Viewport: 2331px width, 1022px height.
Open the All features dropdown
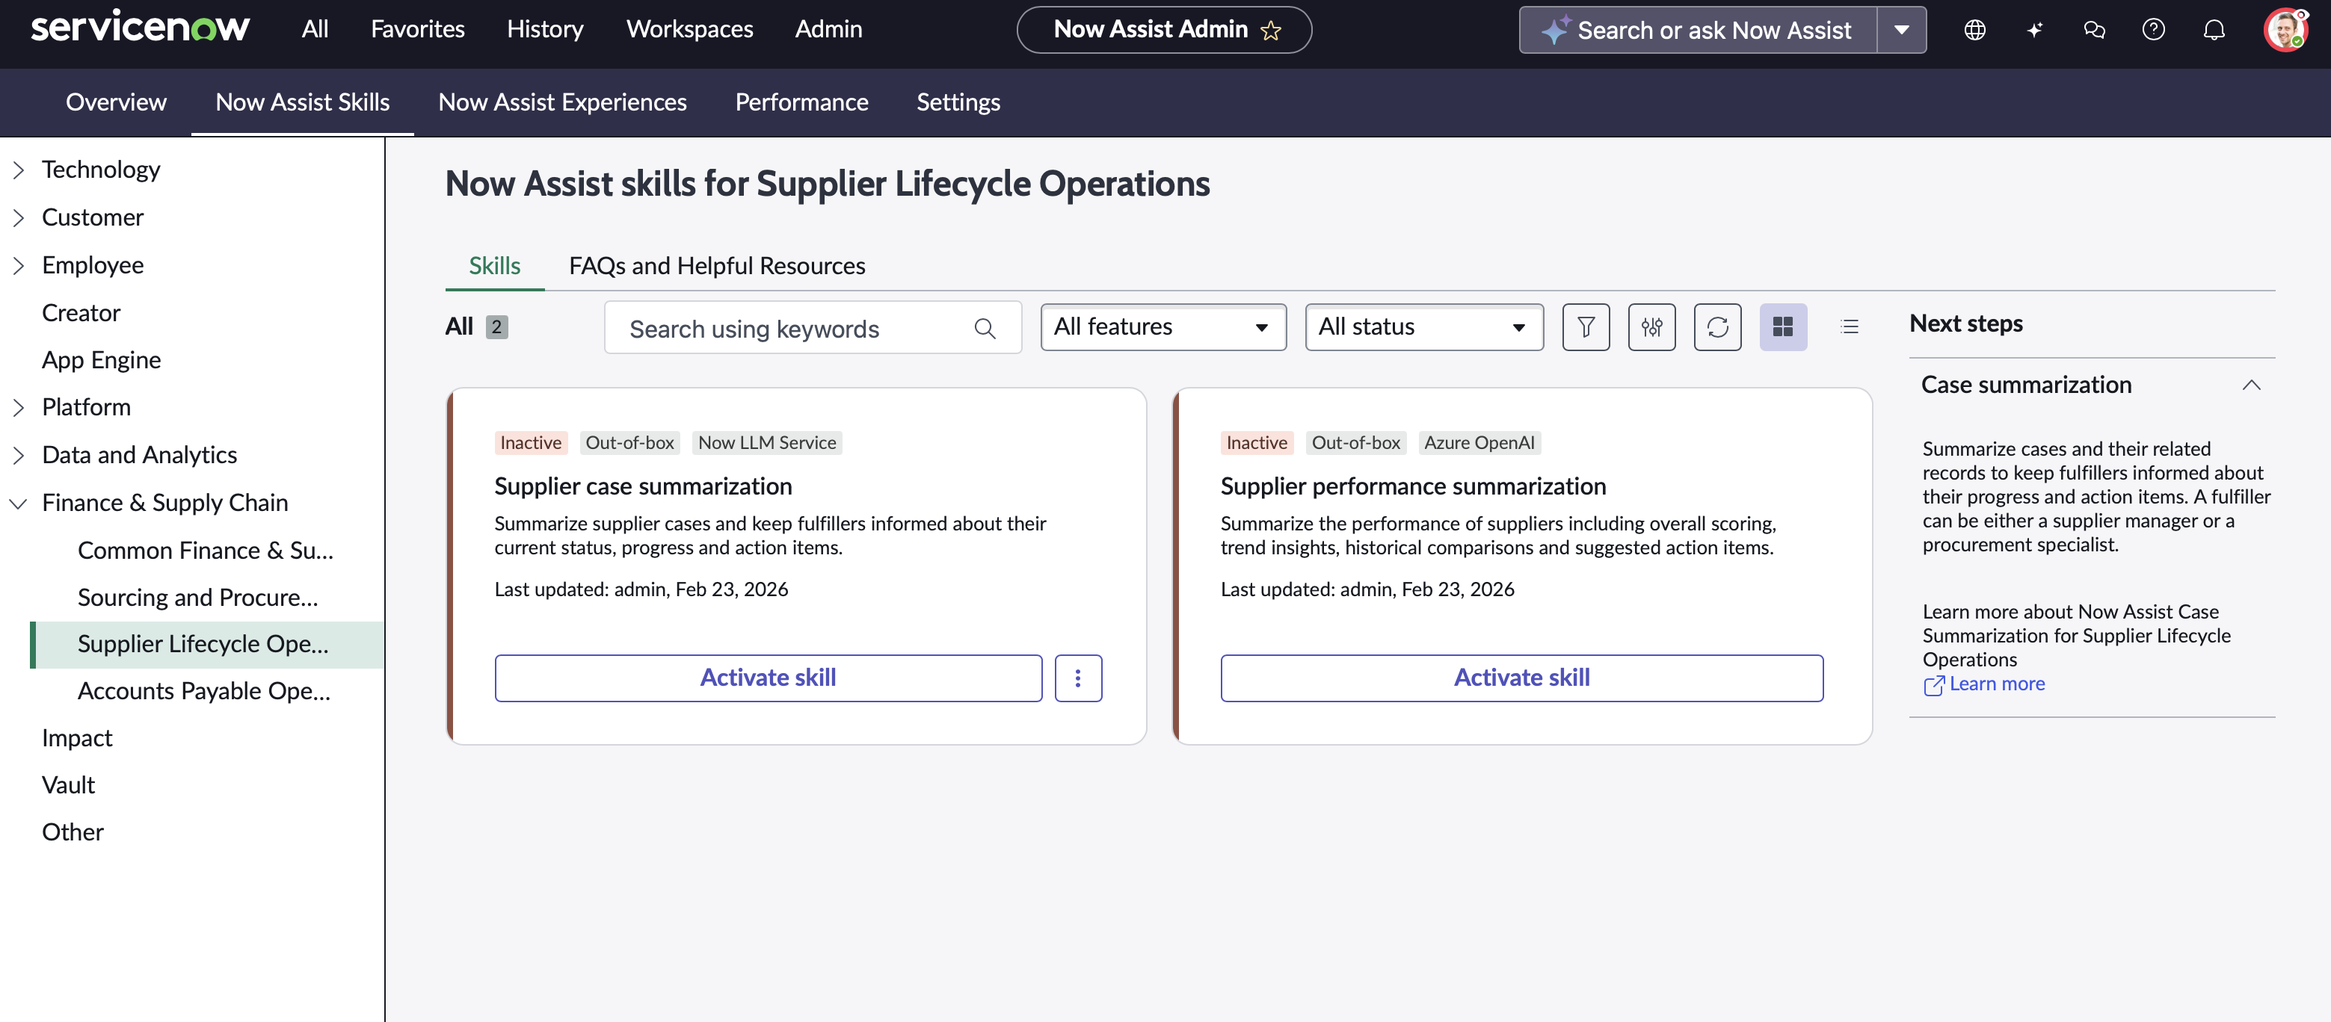[x=1163, y=326]
